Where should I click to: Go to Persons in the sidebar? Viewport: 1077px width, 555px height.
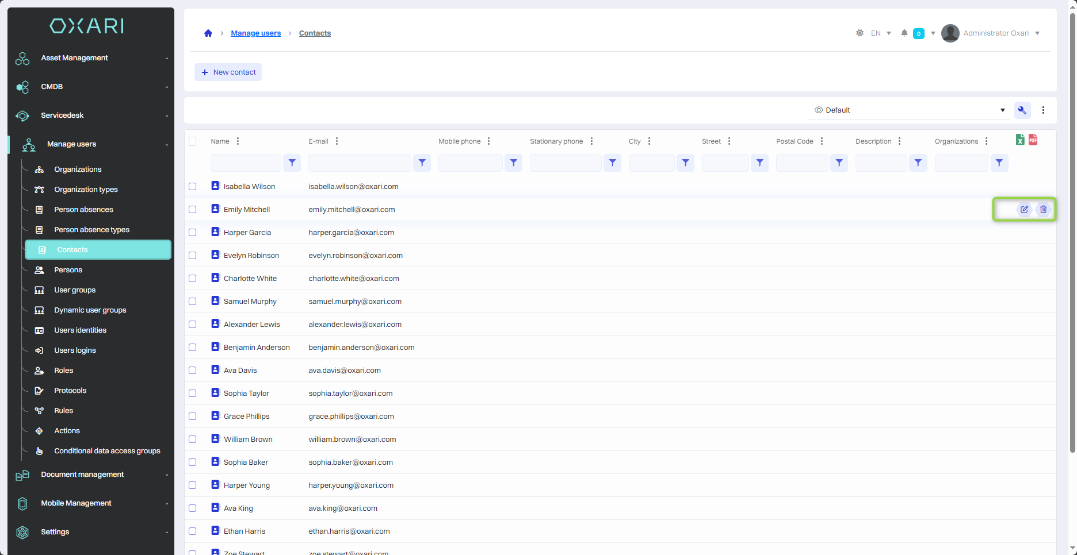[x=68, y=270]
